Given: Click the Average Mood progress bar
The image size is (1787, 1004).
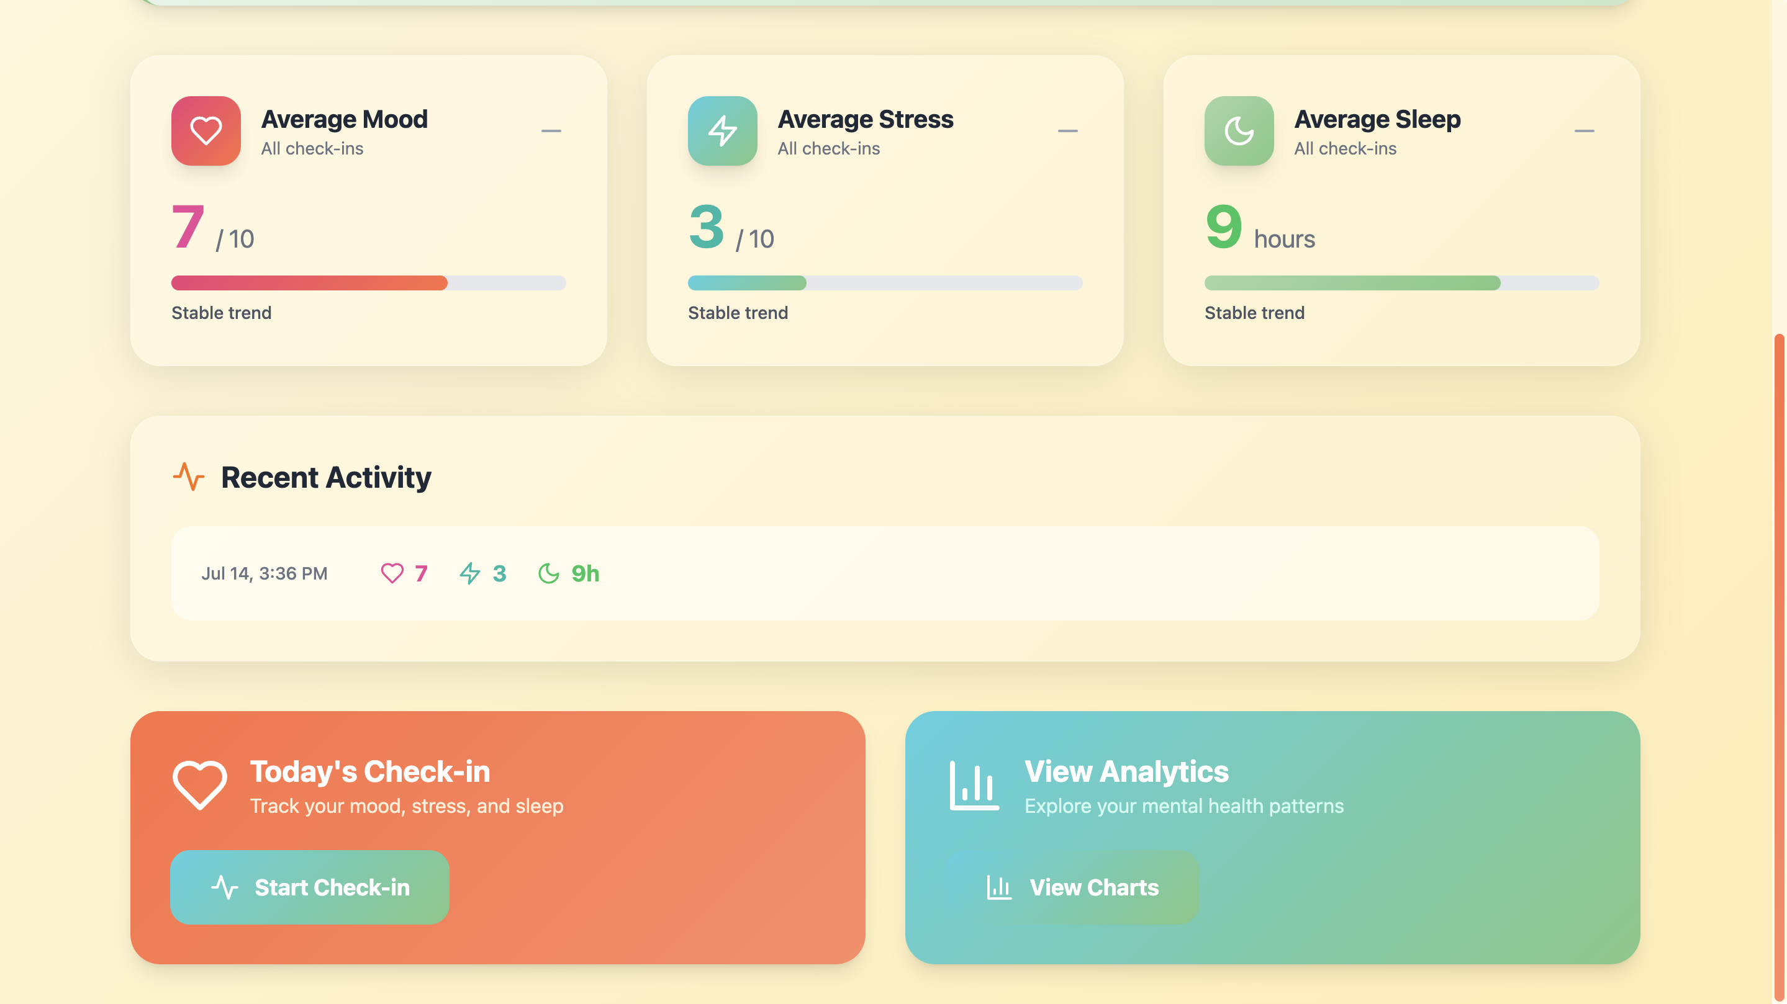Looking at the screenshot, I should pyautogui.click(x=368, y=283).
